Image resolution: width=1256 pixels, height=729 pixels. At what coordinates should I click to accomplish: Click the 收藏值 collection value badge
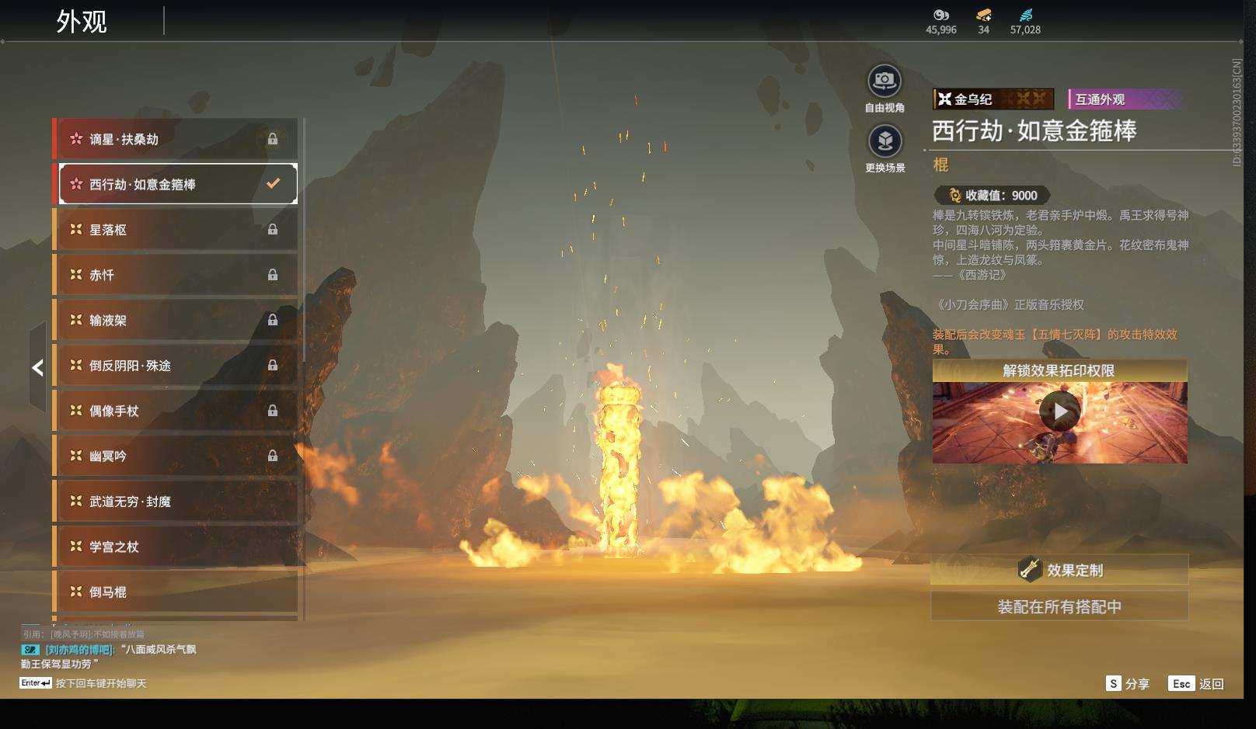pos(992,196)
